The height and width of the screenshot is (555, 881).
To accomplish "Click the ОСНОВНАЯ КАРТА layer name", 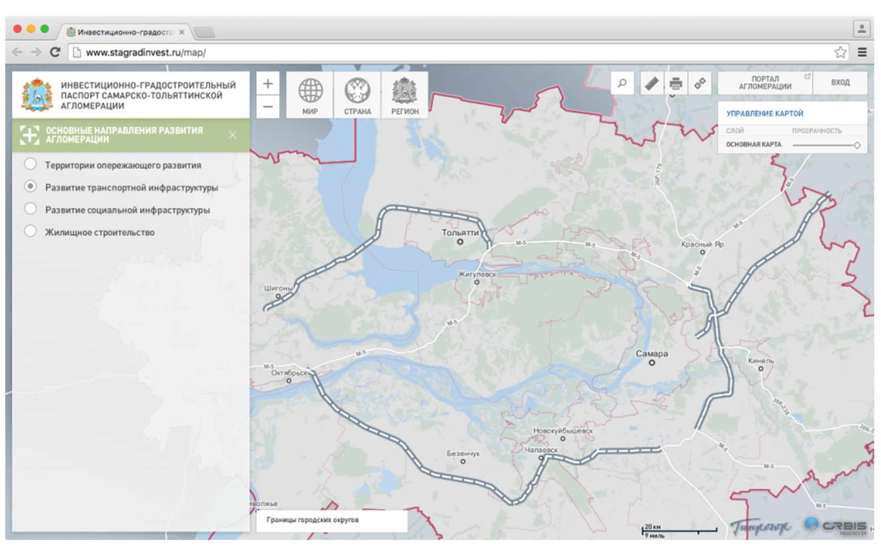I will click(x=754, y=145).
